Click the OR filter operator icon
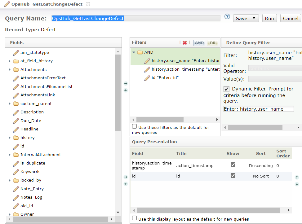The height and width of the screenshot is (224, 302). click(x=212, y=43)
